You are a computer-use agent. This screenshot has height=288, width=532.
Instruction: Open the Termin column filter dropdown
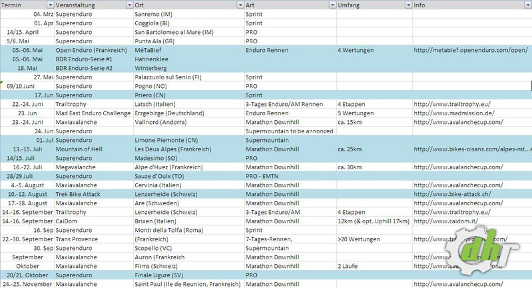(x=50, y=5)
